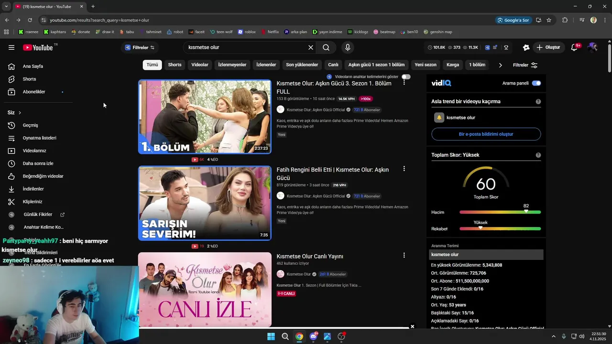Screen dimensions: 612x344
Task: Select the Son yüklenenler filter chip
Action: pos(302,65)
